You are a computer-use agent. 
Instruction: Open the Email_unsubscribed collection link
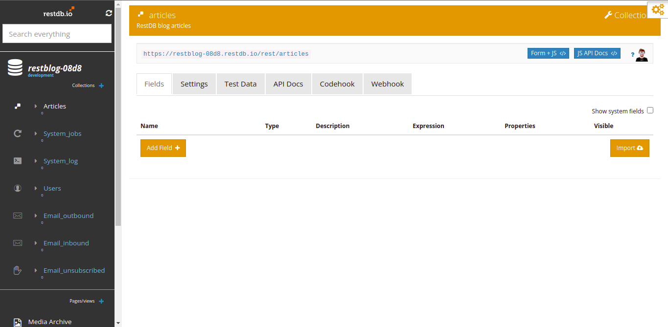point(74,270)
